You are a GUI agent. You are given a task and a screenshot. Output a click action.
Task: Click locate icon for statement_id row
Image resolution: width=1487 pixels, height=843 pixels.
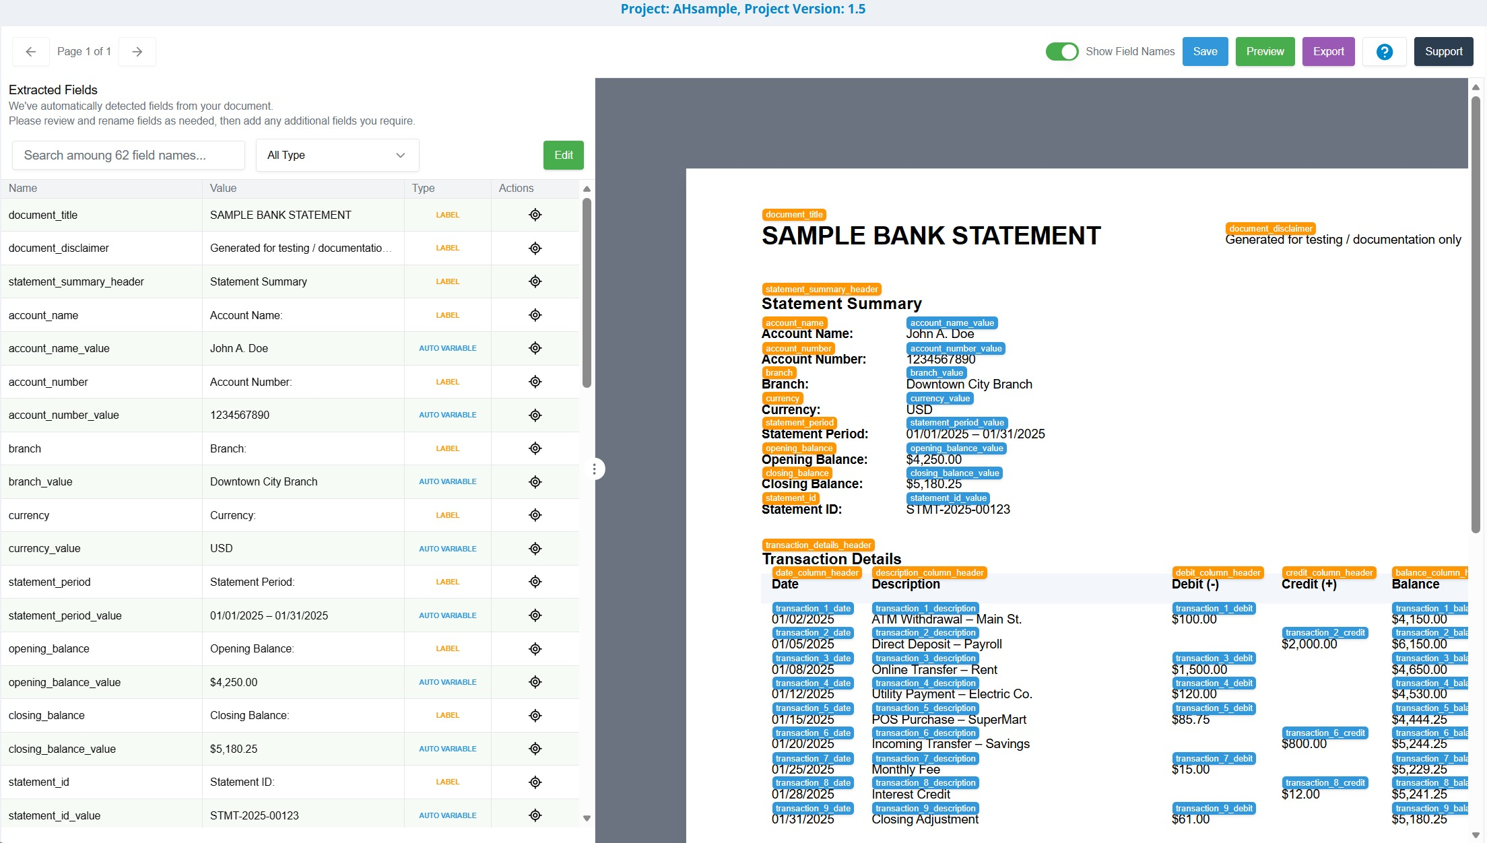pyautogui.click(x=535, y=782)
